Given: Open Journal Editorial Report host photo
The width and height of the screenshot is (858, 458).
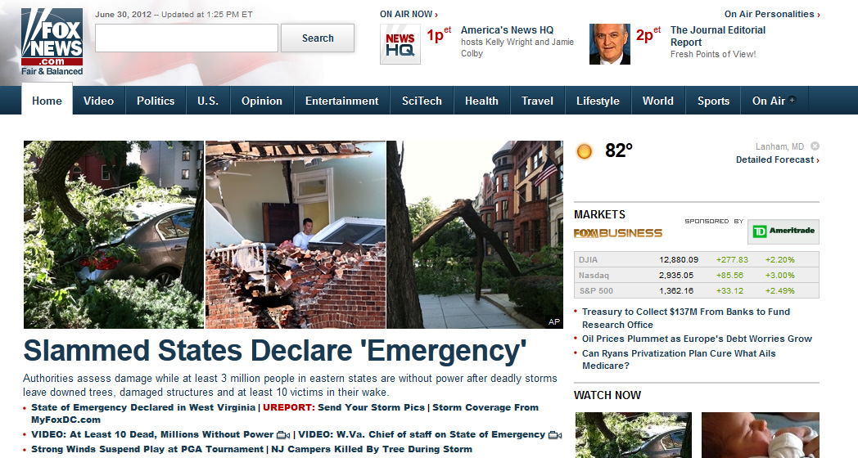Looking at the screenshot, I should 610,44.
